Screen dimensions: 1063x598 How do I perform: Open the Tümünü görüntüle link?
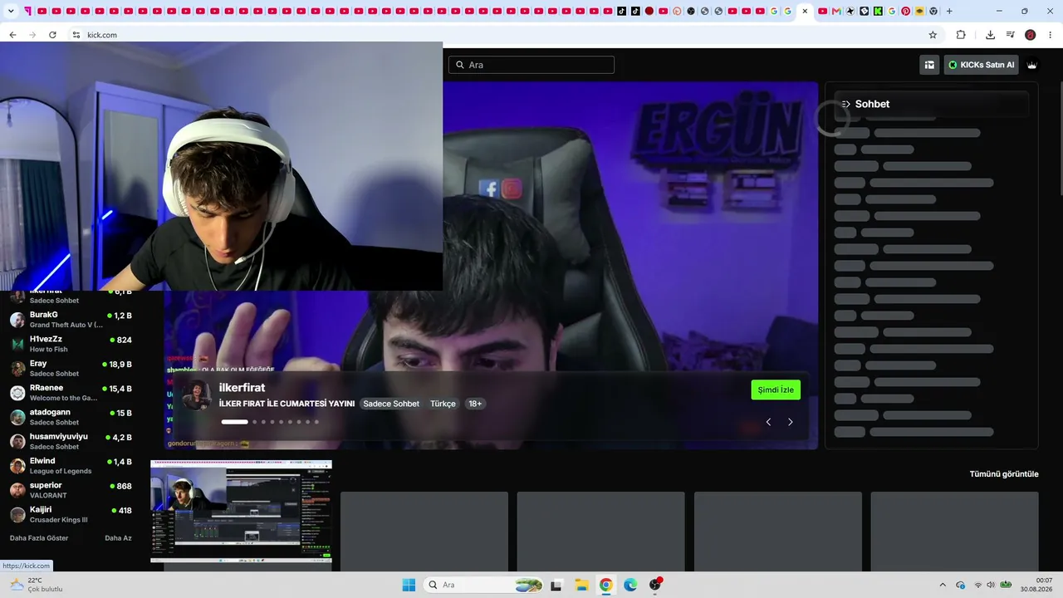[x=1004, y=474]
